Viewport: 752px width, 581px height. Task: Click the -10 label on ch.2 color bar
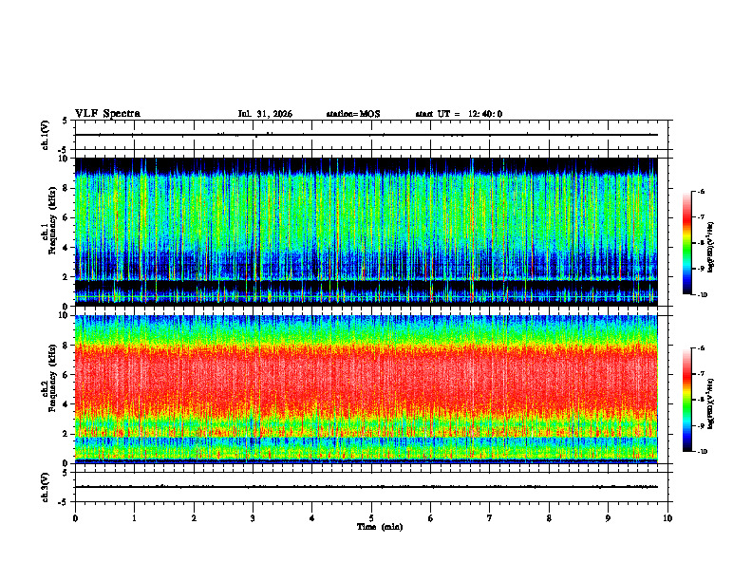703,452
